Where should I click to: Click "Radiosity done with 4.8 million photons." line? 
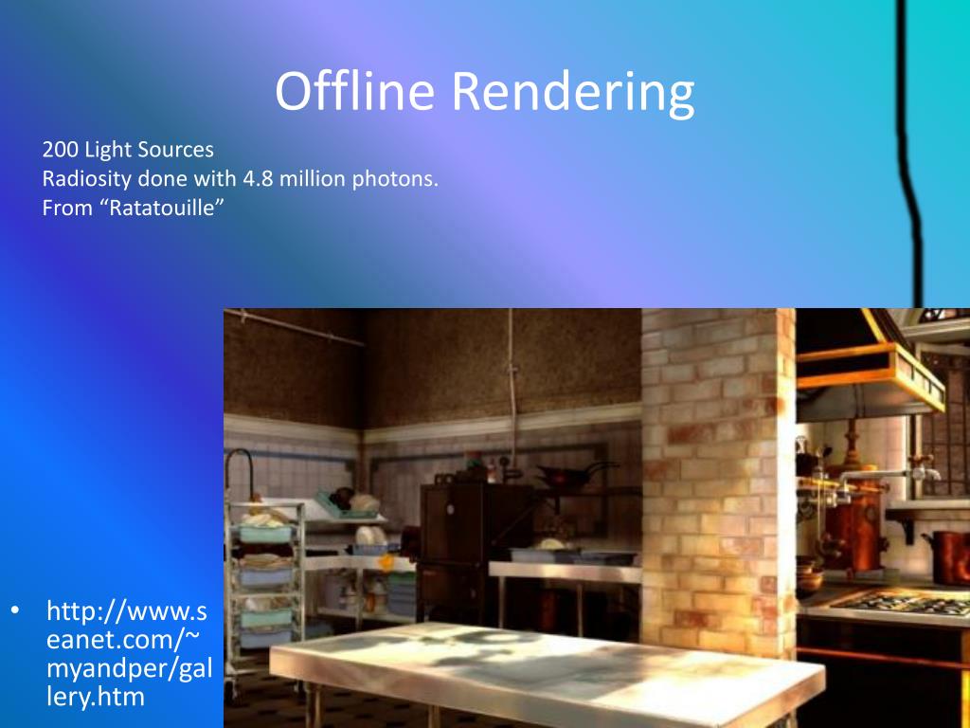(x=240, y=179)
